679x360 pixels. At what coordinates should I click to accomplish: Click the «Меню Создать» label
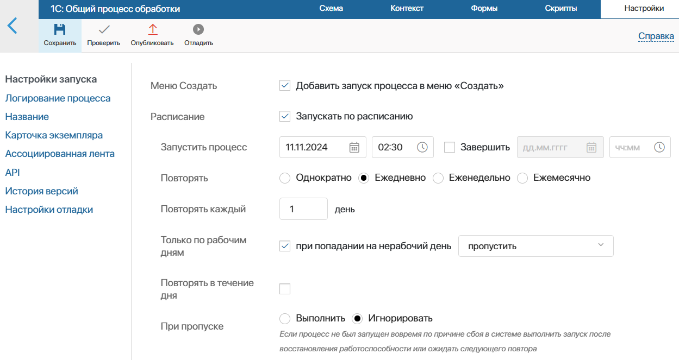click(x=184, y=86)
